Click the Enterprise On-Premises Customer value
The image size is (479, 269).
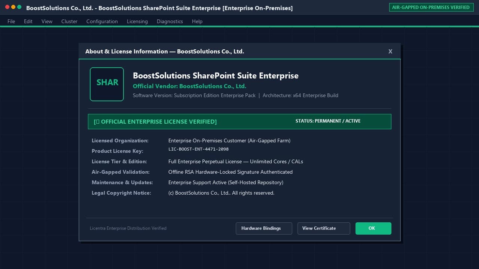[229, 140]
